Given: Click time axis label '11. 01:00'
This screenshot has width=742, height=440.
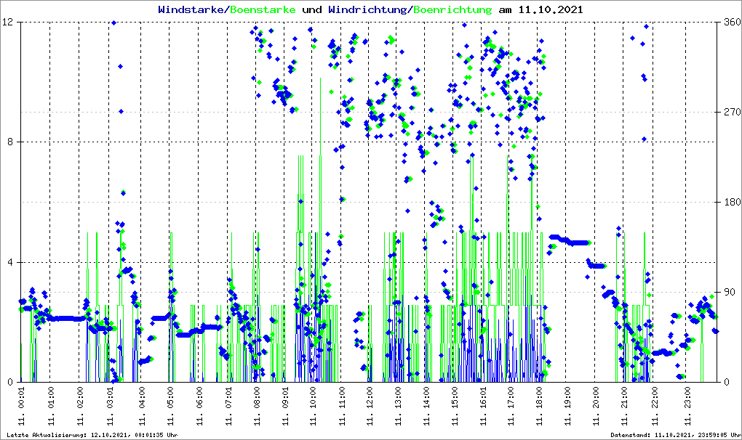Looking at the screenshot, I should click(x=51, y=406).
